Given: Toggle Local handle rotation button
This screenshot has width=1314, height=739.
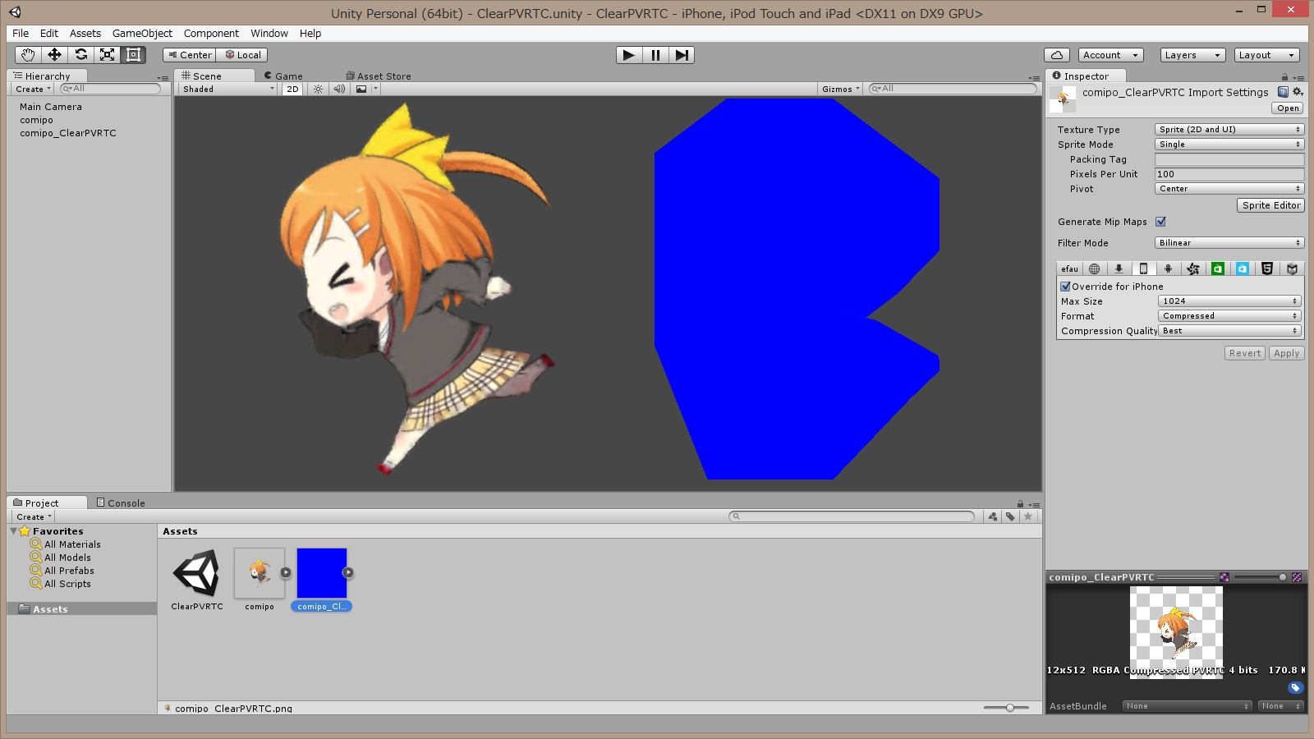Looking at the screenshot, I should point(243,55).
